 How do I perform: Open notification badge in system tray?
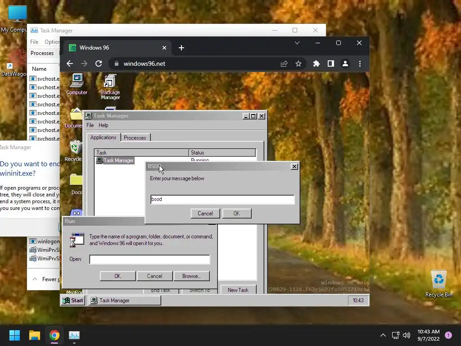point(448,335)
